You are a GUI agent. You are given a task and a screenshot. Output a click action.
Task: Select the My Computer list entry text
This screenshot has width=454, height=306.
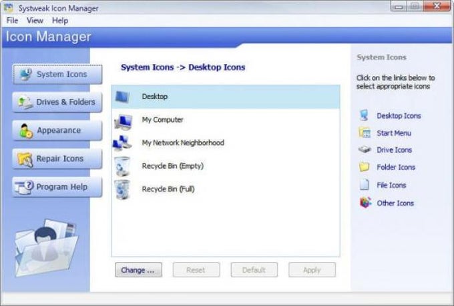162,119
